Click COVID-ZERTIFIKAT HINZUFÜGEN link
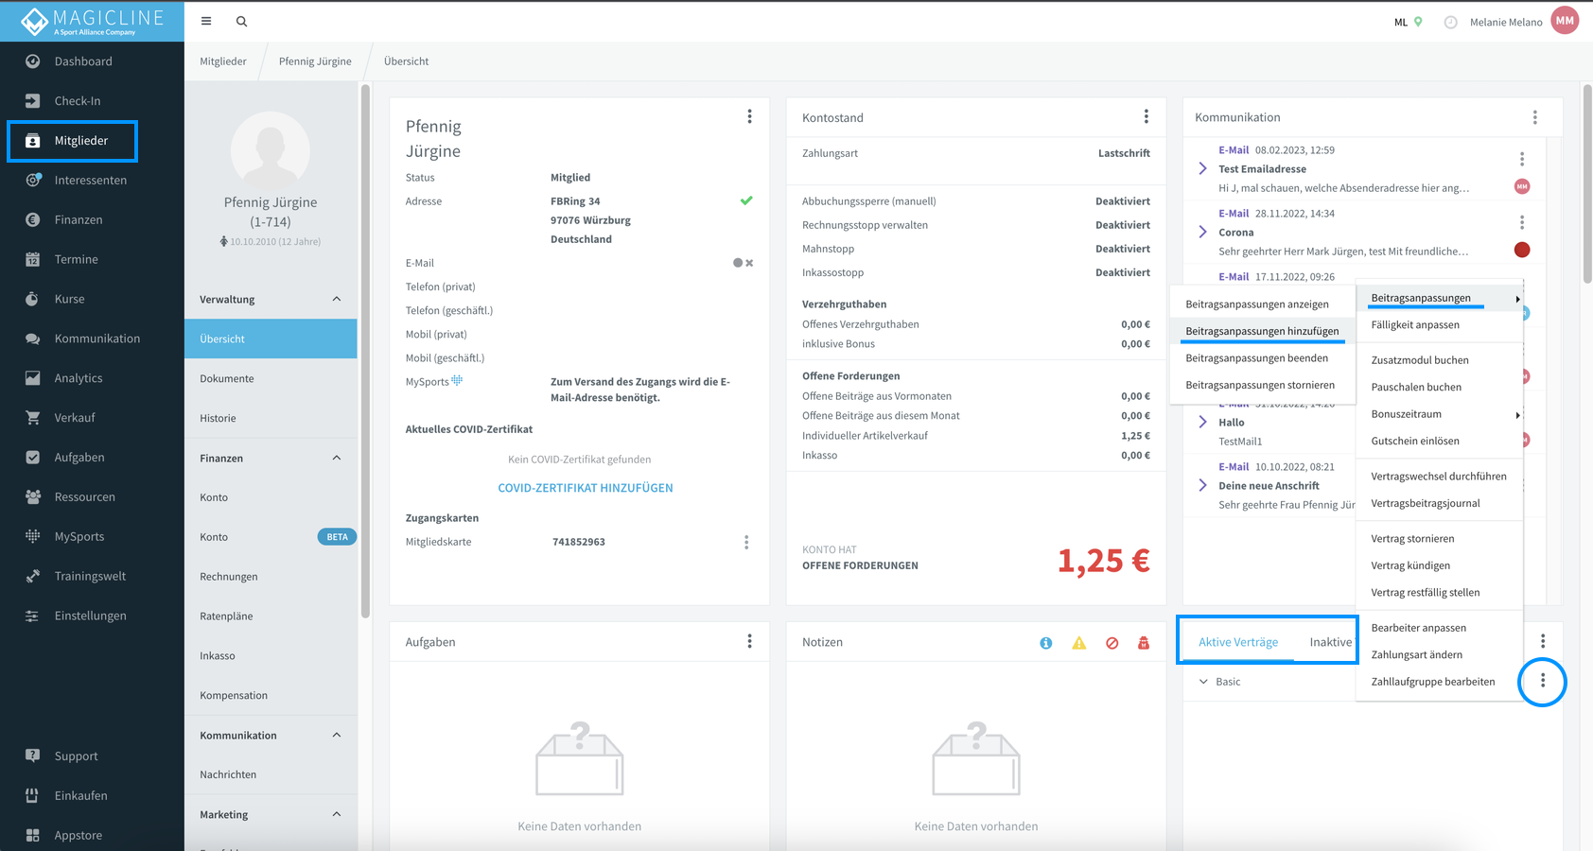Screen dimensions: 1593x851 coord(585,488)
